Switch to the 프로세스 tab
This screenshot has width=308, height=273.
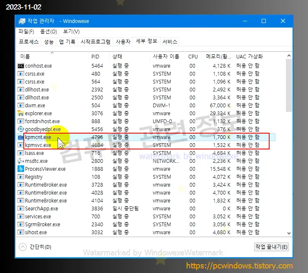29,42
